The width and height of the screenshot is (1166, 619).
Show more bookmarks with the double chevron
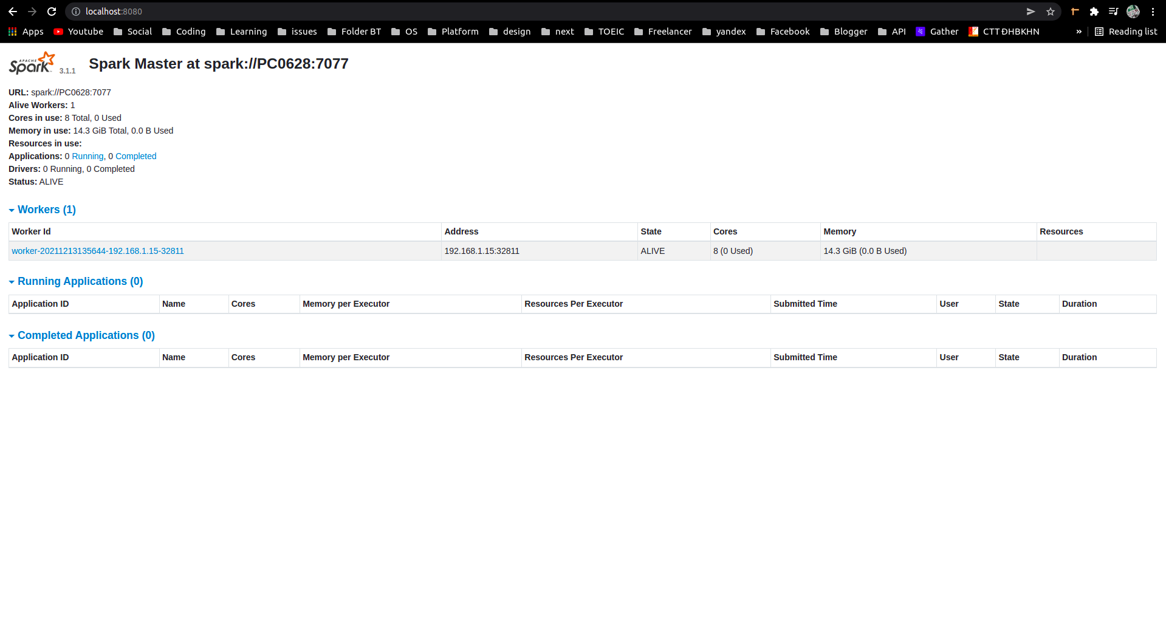(x=1079, y=32)
